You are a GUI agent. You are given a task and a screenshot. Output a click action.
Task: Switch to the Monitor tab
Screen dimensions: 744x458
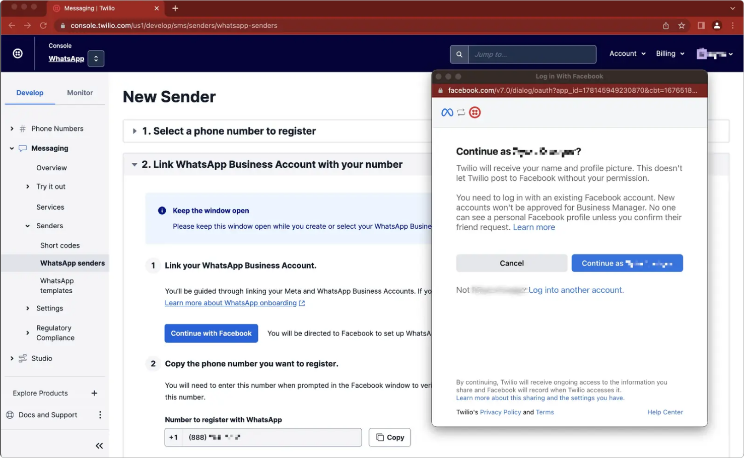pos(80,93)
